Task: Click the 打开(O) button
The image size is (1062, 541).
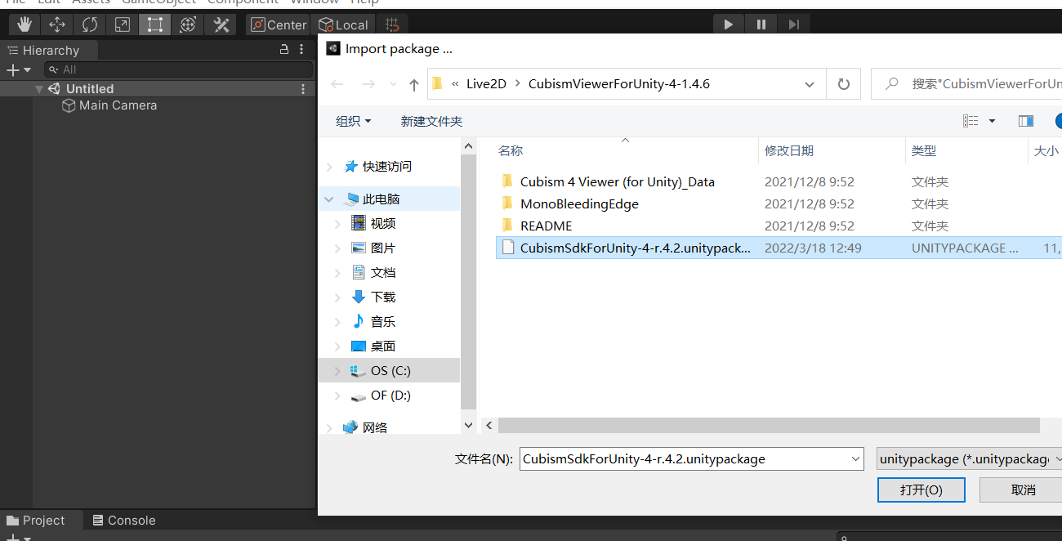Action: pos(921,490)
